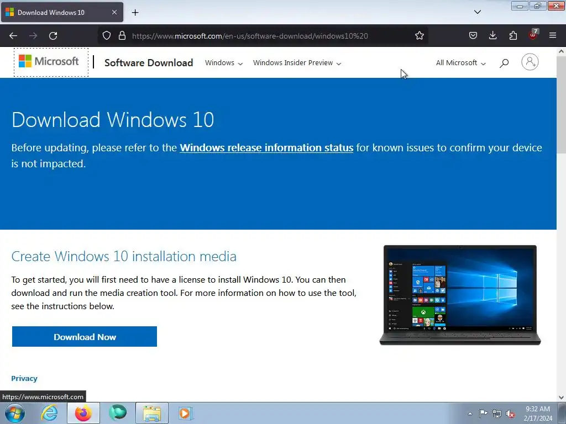Click the Download Now button
The width and height of the screenshot is (566, 424).
click(x=85, y=337)
